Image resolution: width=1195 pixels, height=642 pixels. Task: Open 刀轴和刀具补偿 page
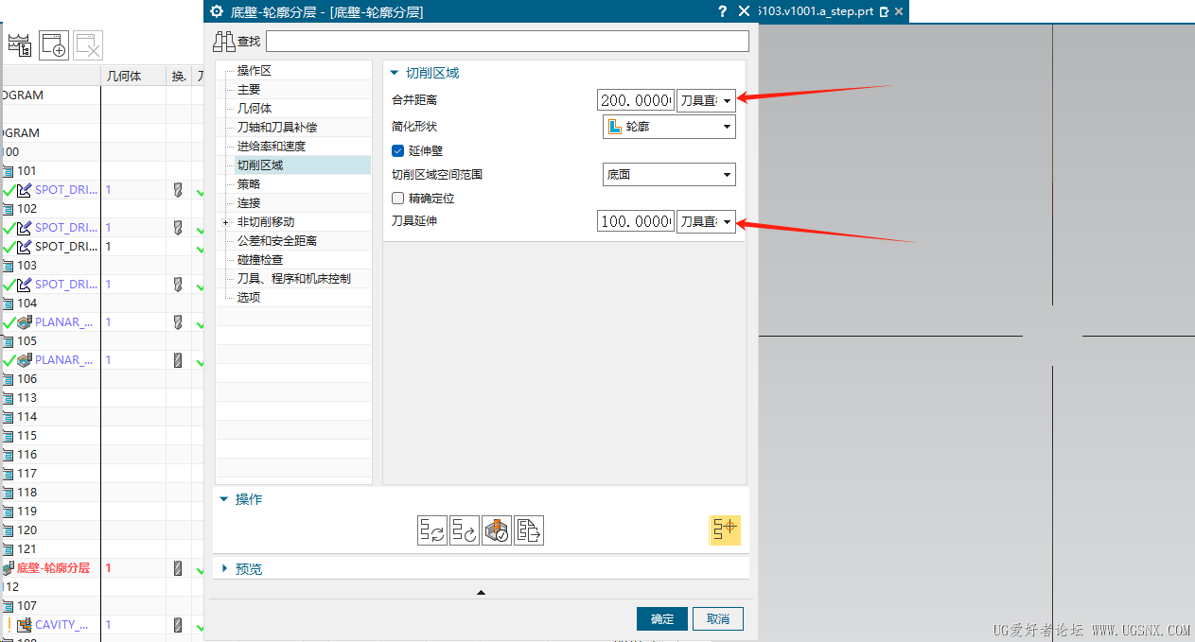277,128
